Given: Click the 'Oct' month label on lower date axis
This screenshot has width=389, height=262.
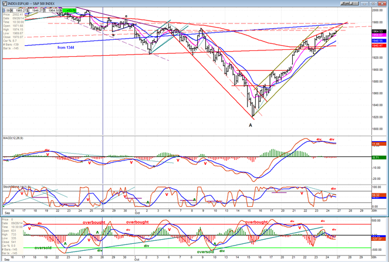Looking at the screenshot, I should pyautogui.click(x=137, y=259).
